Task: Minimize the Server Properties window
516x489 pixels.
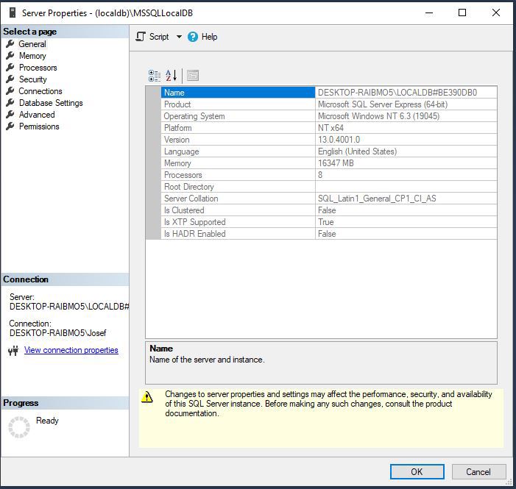Action: pyautogui.click(x=429, y=13)
